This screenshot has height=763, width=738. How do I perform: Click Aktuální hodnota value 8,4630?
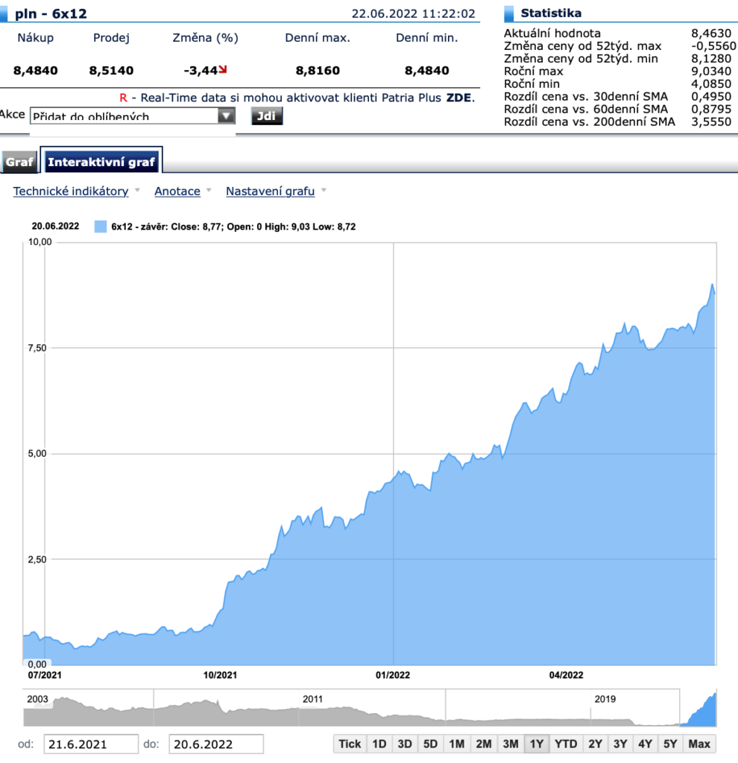pos(711,34)
